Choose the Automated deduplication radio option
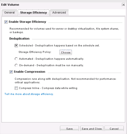This screenshot has height=134, width=127. (x=16, y=59)
